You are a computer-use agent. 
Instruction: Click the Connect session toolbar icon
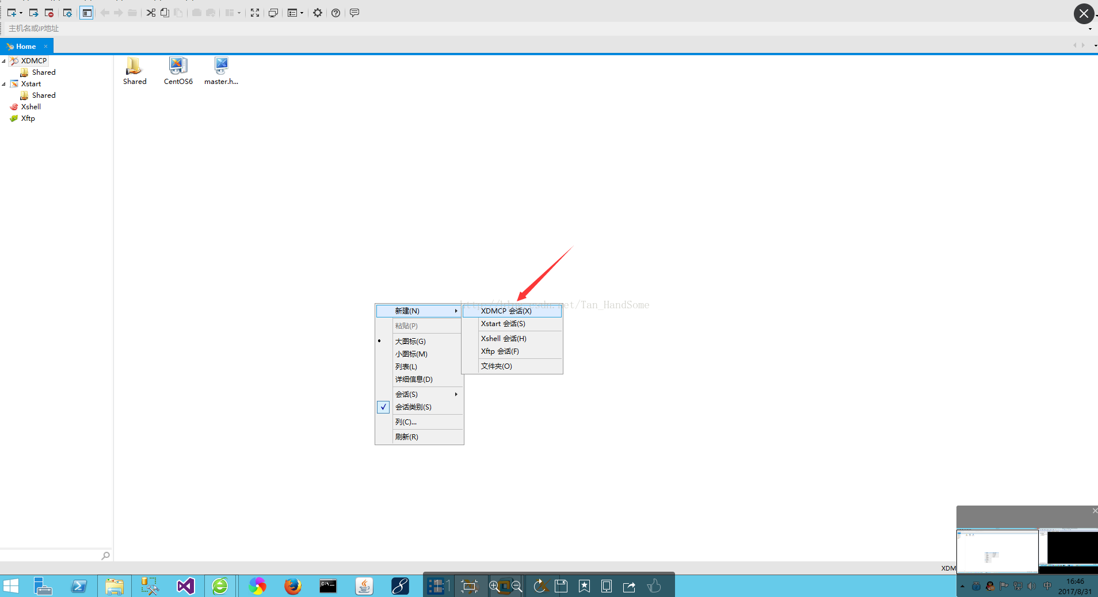[x=33, y=13]
